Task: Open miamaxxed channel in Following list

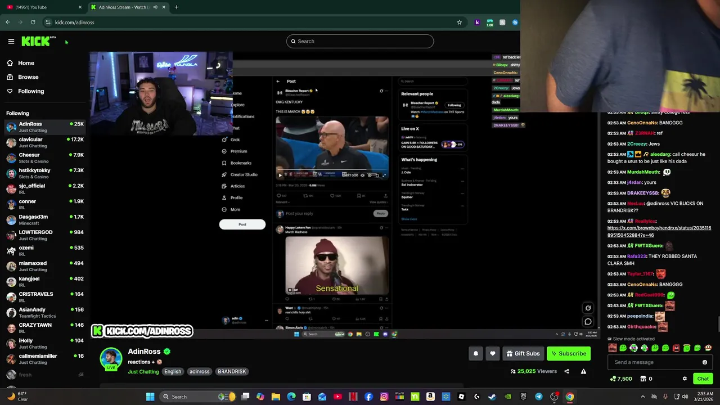Action: pos(45,266)
